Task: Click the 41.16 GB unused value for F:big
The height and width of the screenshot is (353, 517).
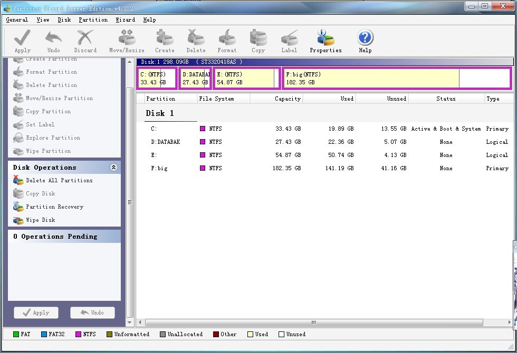Action: coord(394,168)
